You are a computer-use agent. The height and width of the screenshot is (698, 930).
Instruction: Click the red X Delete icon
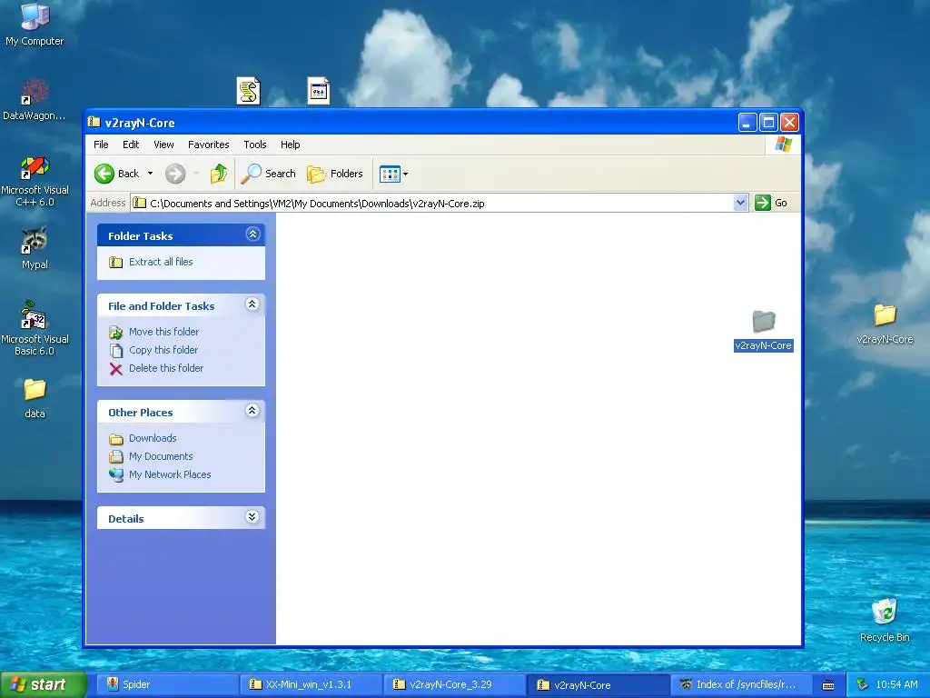pos(115,369)
